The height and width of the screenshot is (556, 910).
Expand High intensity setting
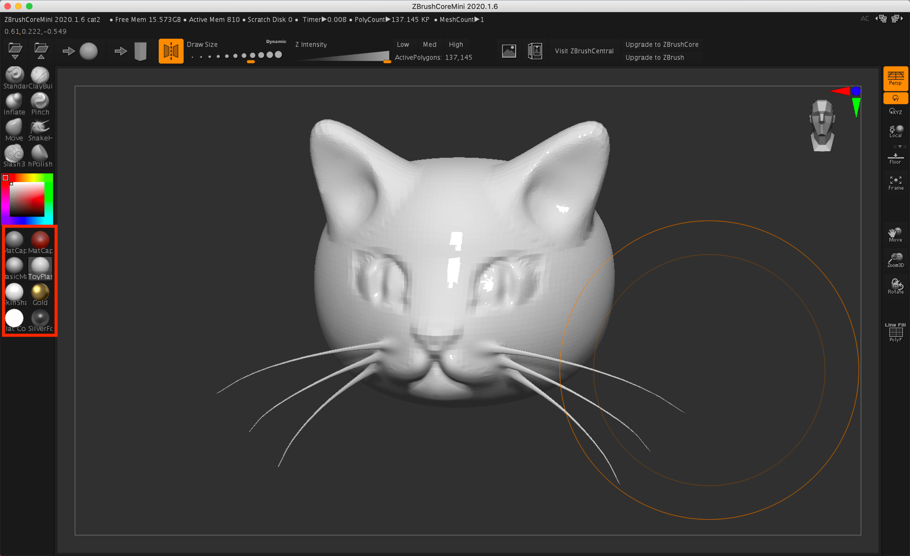pyautogui.click(x=456, y=44)
